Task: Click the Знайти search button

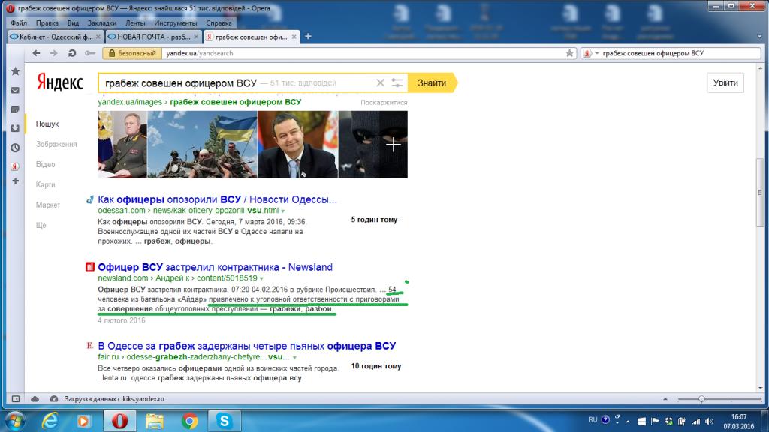Action: [432, 82]
